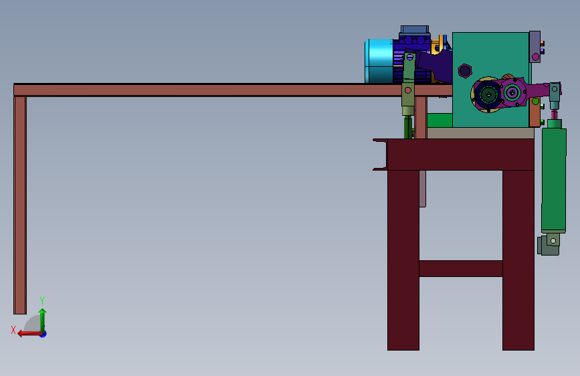The width and height of the screenshot is (580, 376).
Task: Select the right dark red stand leg
Action: pos(518,260)
